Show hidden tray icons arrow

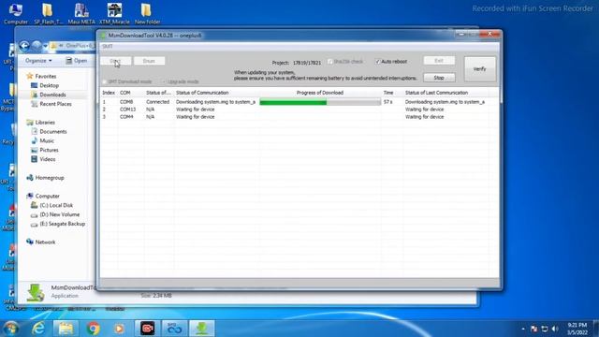[x=523, y=329]
